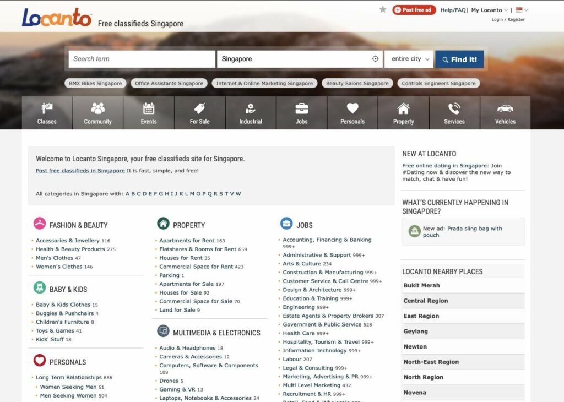Select the Beauty Salons Singapore suggestion
The width and height of the screenshot is (564, 402).
pos(357,83)
